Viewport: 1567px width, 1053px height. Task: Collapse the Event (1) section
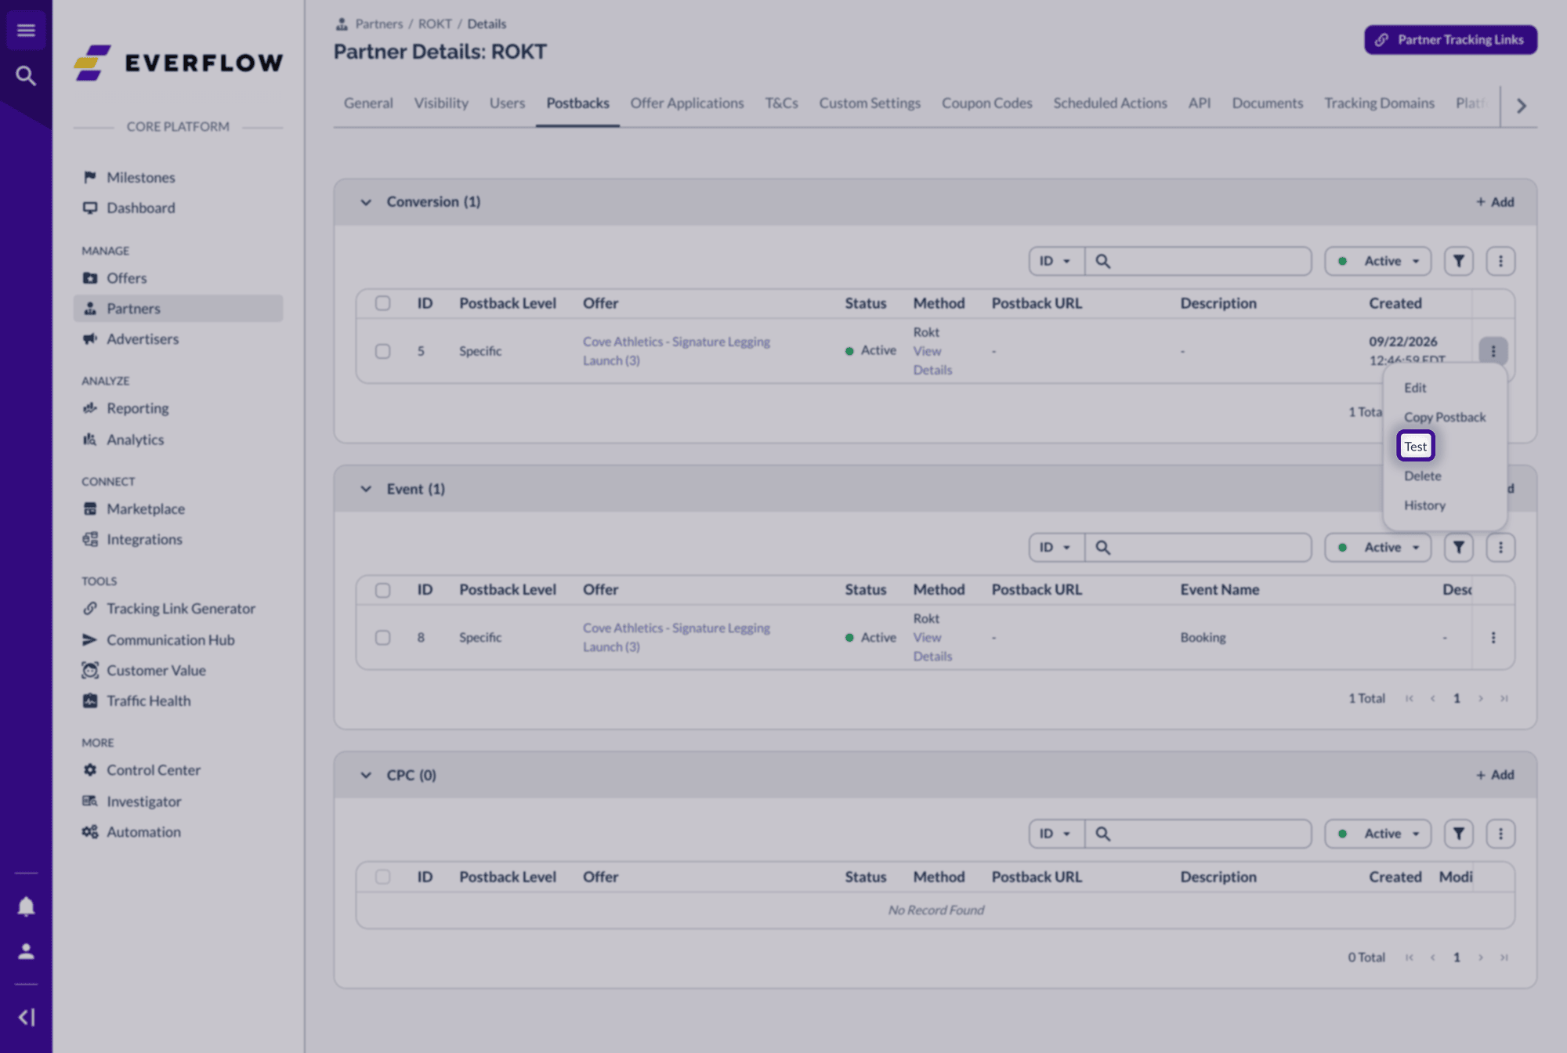366,489
